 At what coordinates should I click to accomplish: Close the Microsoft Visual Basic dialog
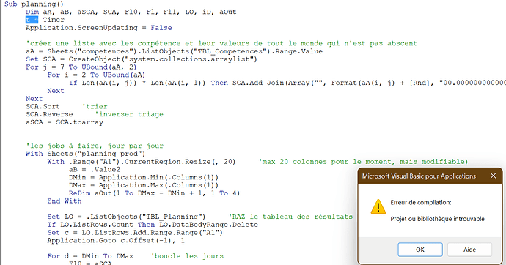[x=493, y=176]
